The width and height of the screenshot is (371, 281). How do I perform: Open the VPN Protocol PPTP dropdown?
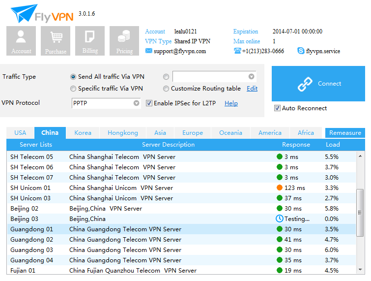point(106,103)
